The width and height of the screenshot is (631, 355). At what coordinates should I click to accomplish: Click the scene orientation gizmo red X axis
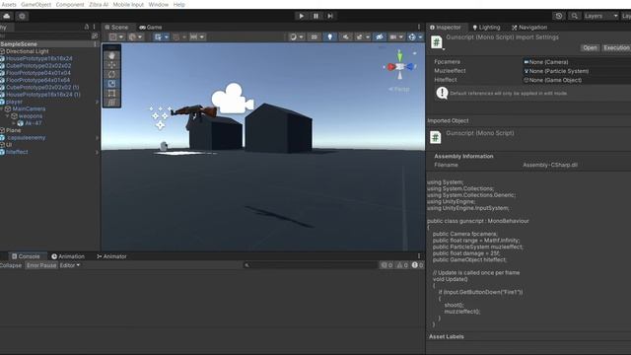(x=390, y=67)
